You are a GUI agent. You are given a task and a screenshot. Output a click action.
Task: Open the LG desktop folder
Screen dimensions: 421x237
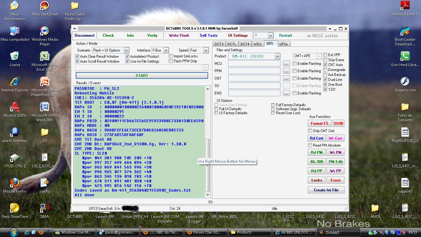(45, 135)
